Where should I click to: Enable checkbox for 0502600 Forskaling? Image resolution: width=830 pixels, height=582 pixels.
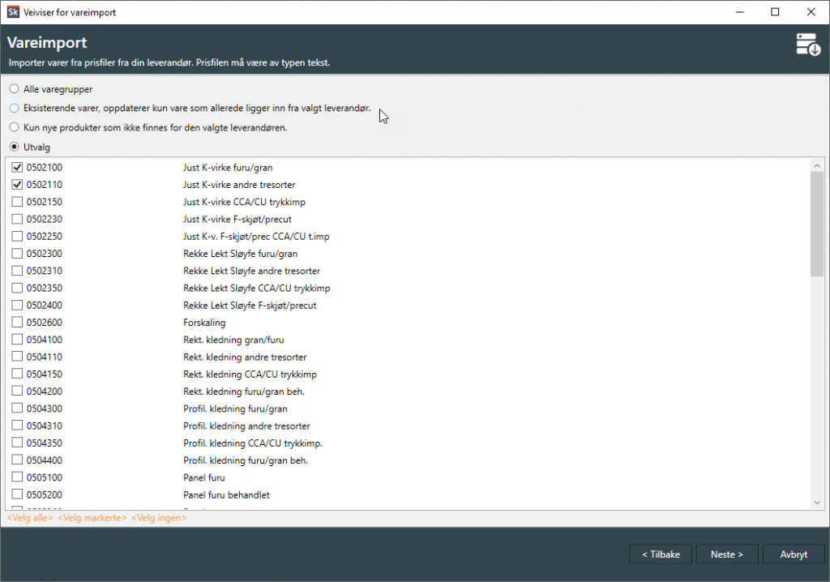[18, 323]
